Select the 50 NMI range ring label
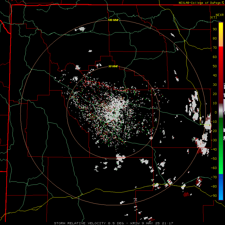This screenshot has height=225, width=225. [x=113, y=66]
